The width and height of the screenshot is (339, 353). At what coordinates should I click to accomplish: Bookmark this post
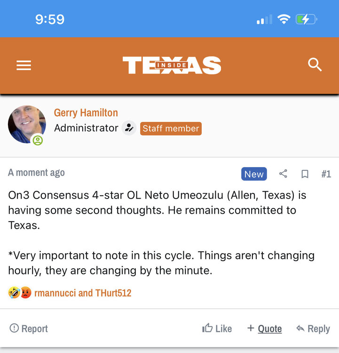[x=305, y=174]
